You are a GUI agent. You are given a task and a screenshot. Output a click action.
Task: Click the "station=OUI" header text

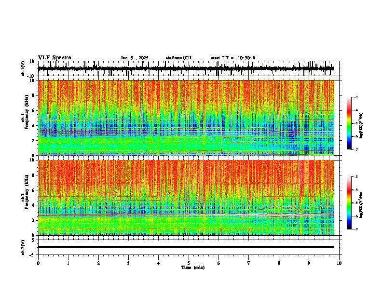(178, 58)
